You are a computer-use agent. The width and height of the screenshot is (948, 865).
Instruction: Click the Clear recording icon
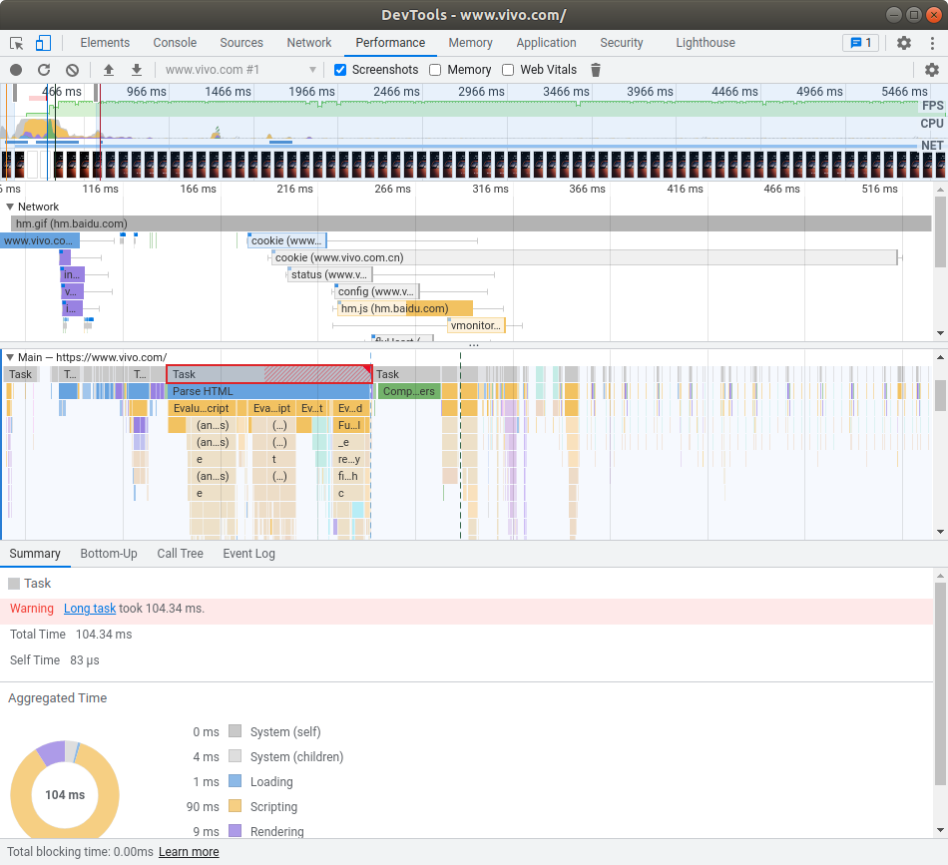(x=72, y=70)
